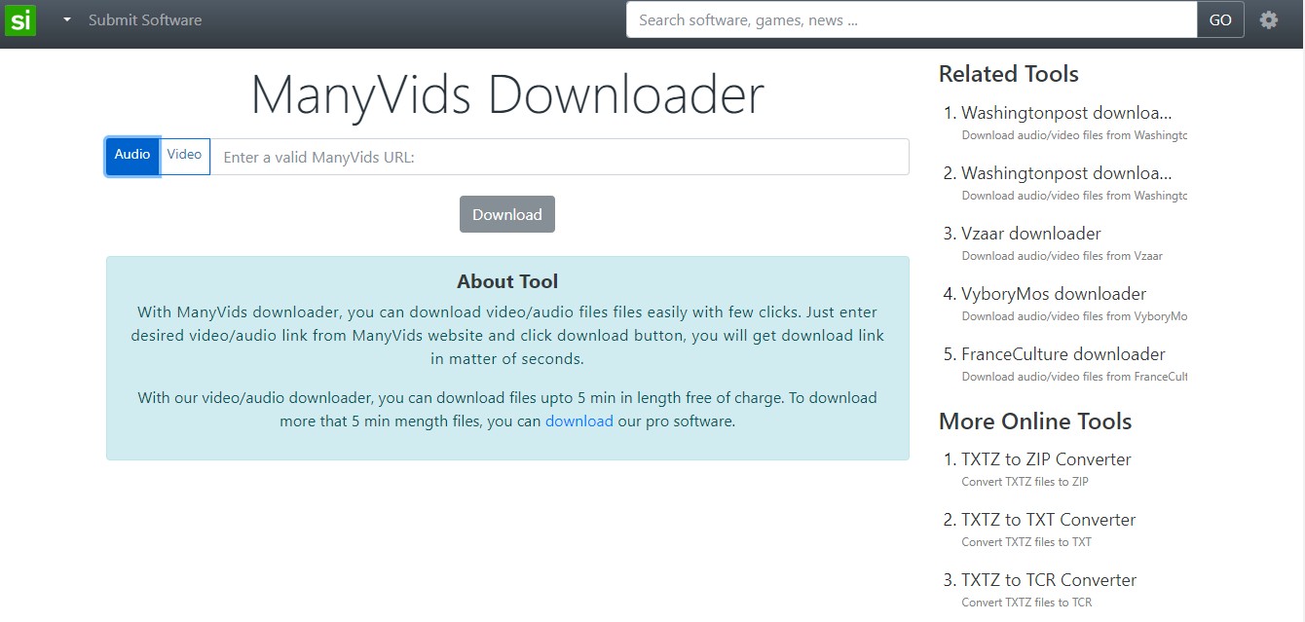
Task: Focus the software search box
Action: click(912, 19)
